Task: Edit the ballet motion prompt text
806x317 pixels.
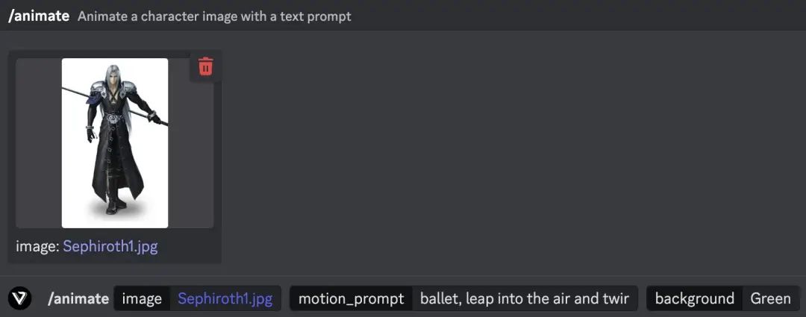Action: 524,298
